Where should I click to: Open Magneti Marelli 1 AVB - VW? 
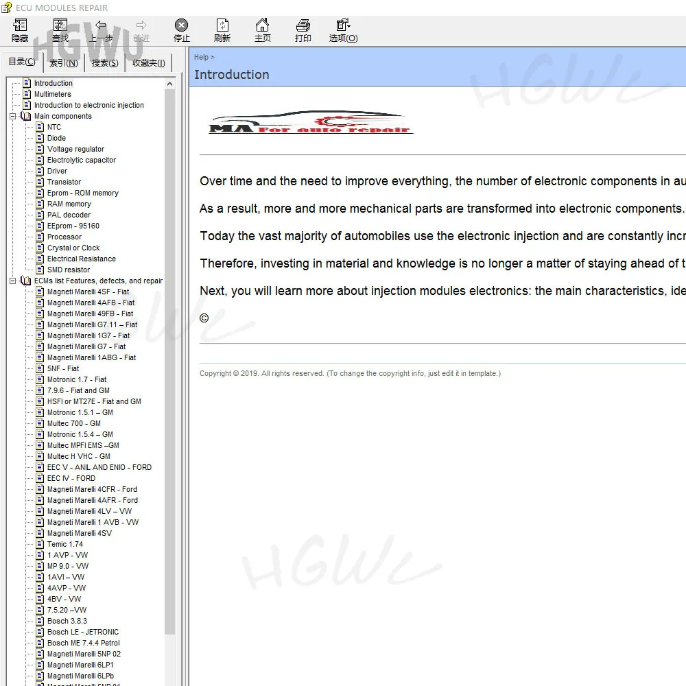pyautogui.click(x=93, y=522)
